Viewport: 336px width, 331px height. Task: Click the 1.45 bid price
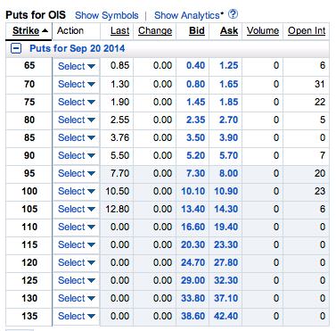(195, 102)
